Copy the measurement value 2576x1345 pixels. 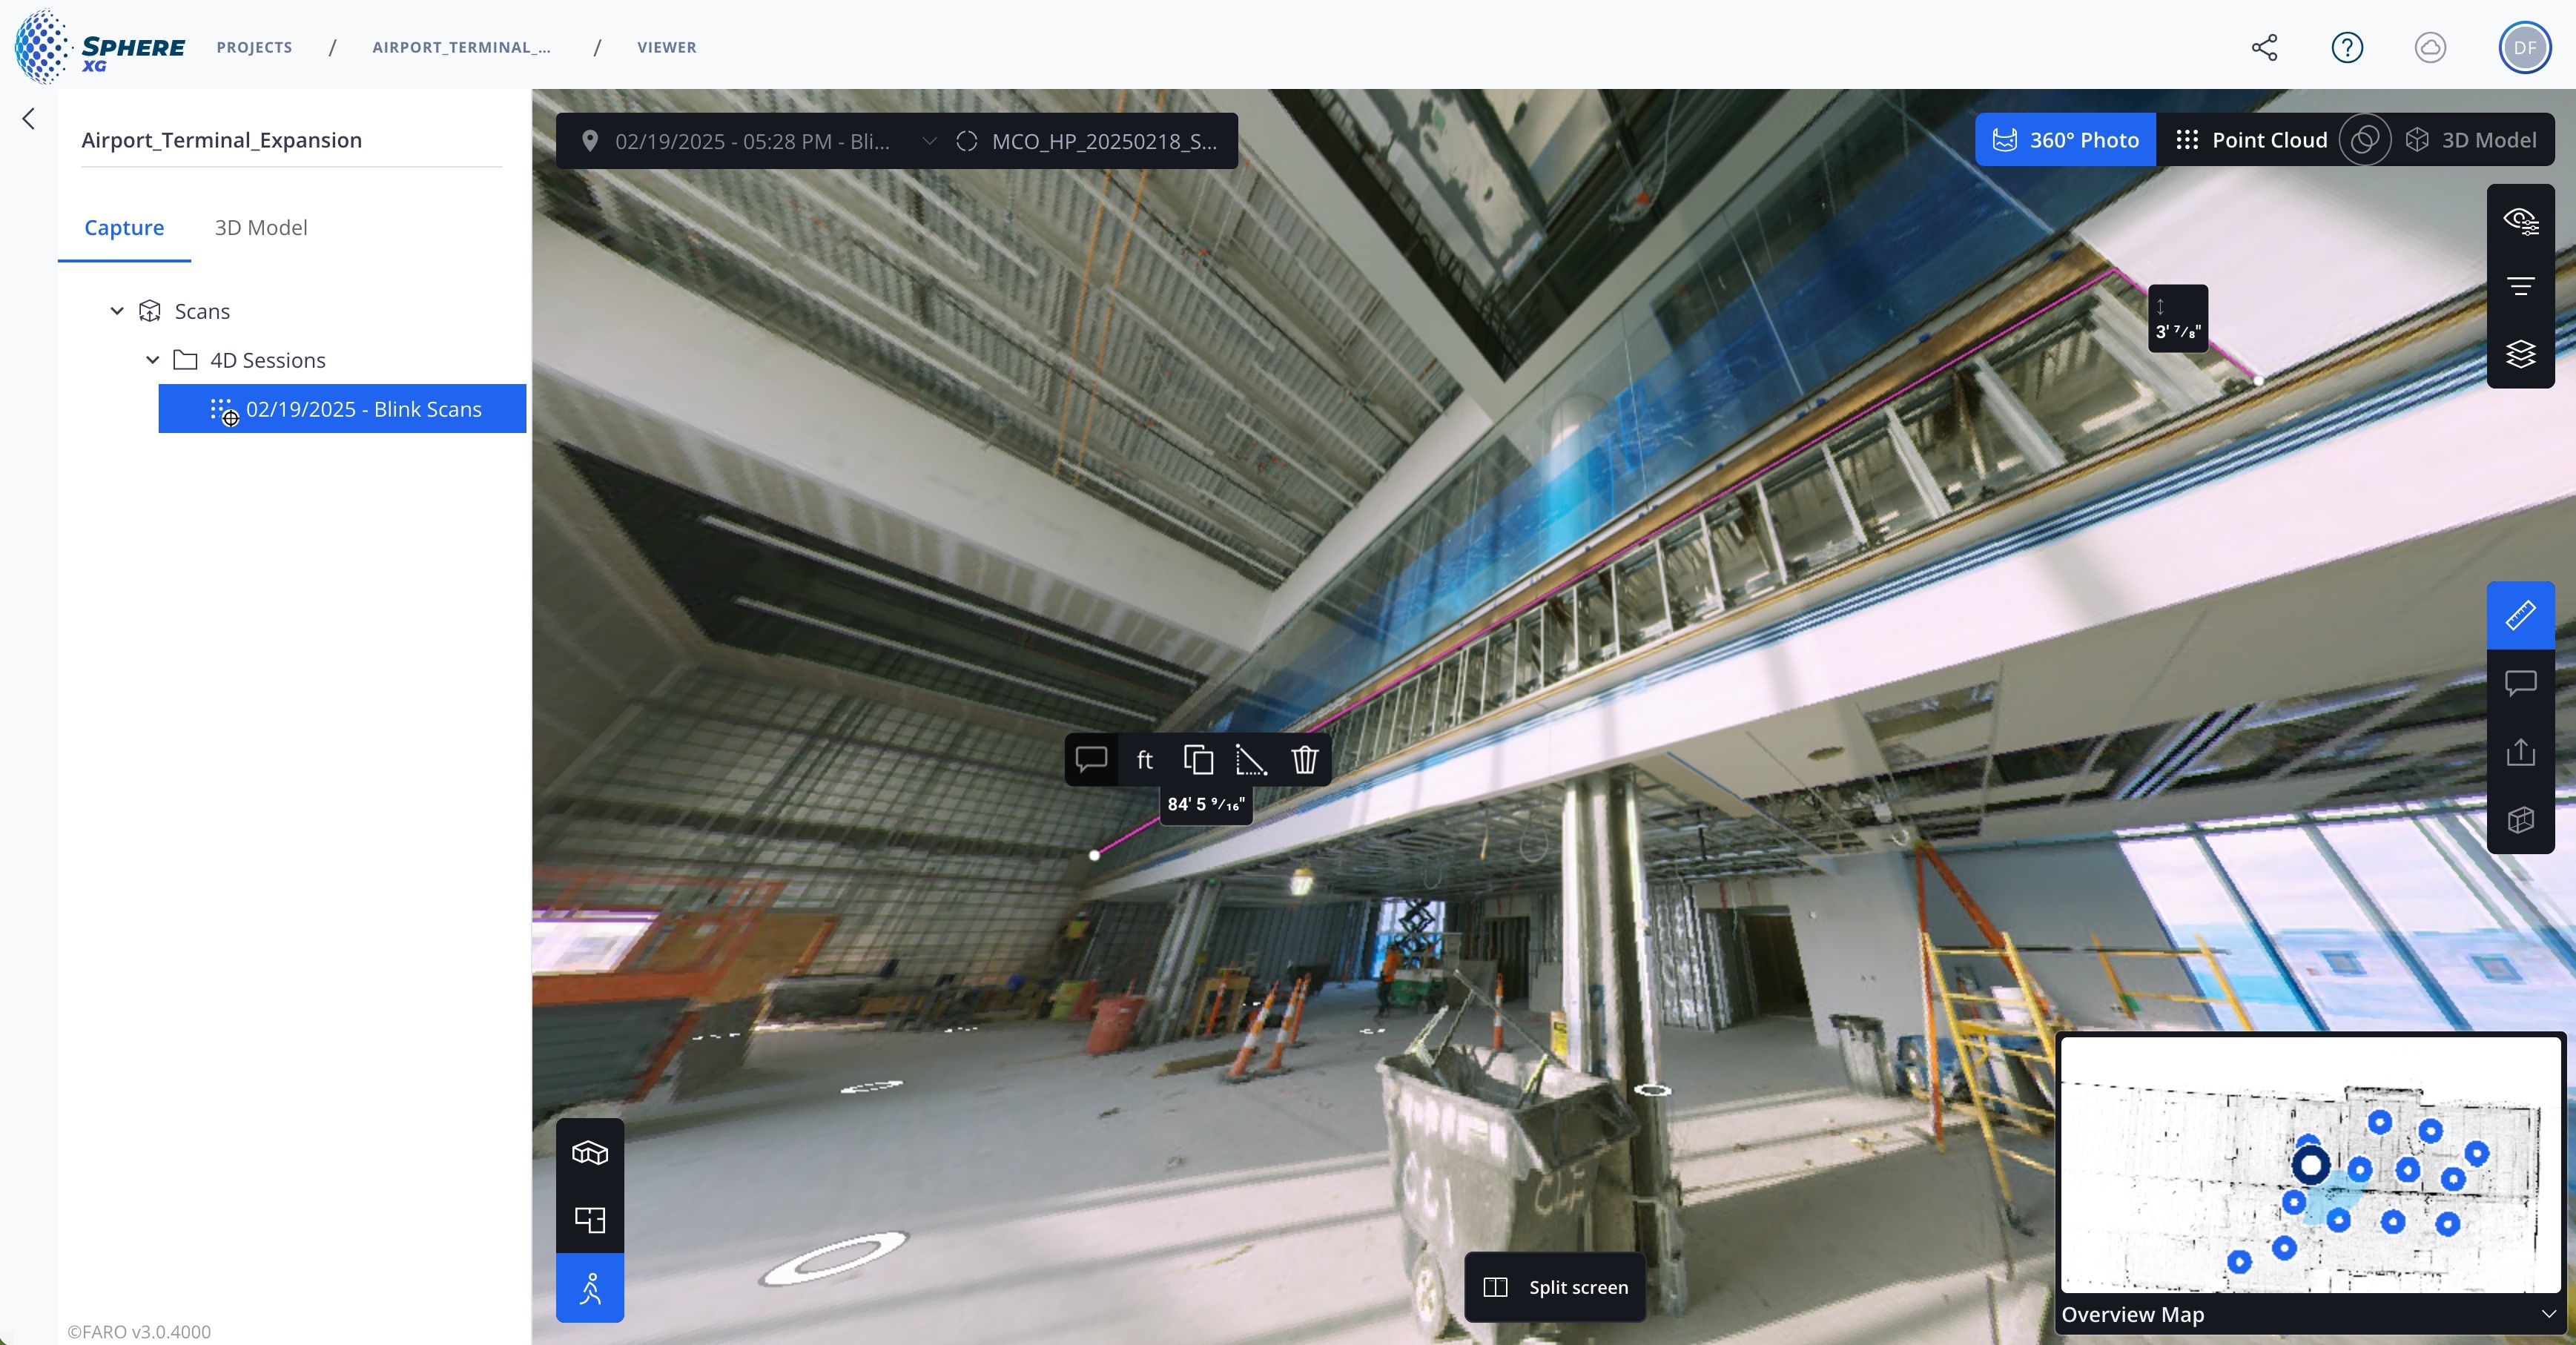tap(1197, 760)
